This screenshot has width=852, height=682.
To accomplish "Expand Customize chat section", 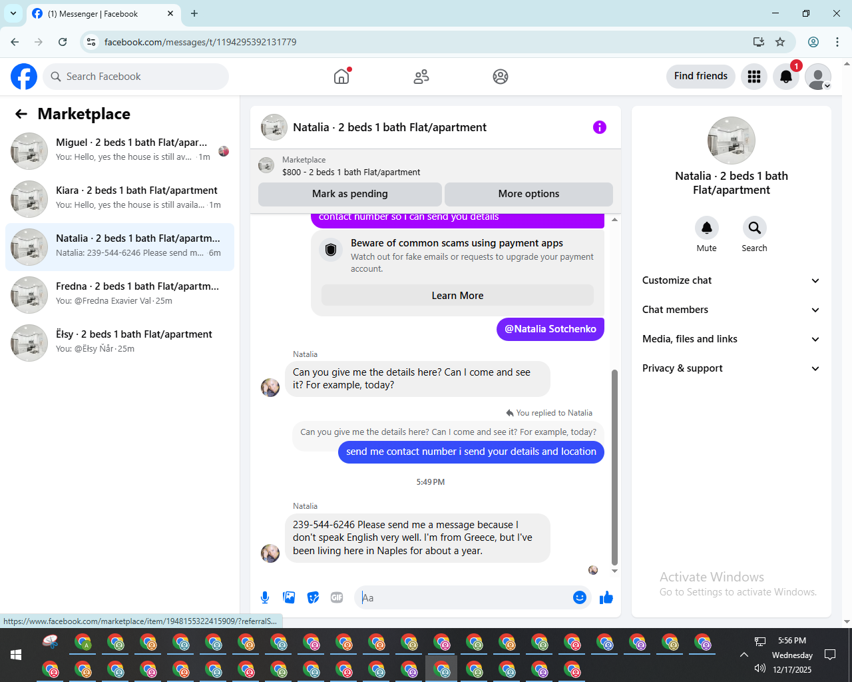I will (x=731, y=280).
